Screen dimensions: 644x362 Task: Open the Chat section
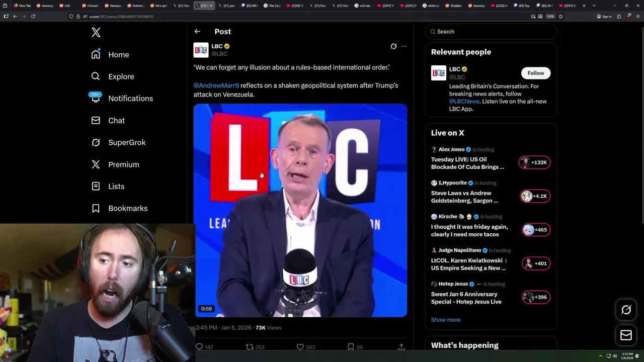tap(108, 120)
